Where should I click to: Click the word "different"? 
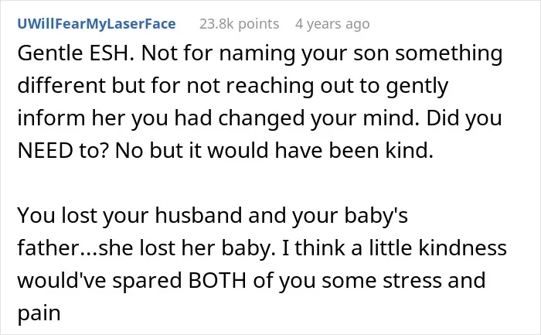click(x=61, y=86)
